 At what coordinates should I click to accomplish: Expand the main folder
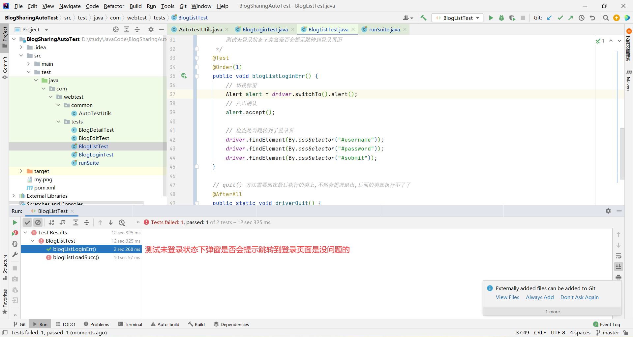click(x=29, y=64)
